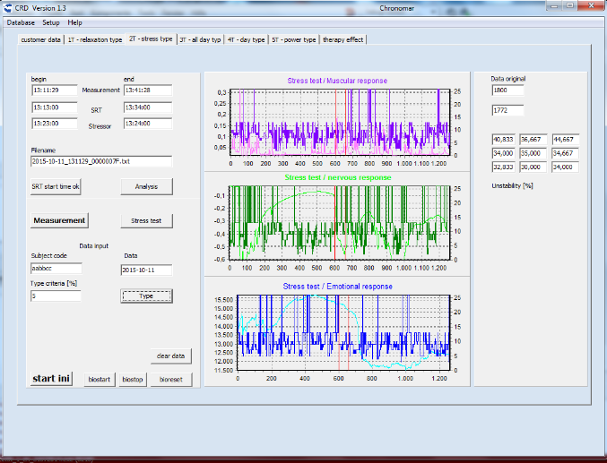This screenshot has height=463, width=607.
Task: Click the Analysis button
Action: (146, 186)
